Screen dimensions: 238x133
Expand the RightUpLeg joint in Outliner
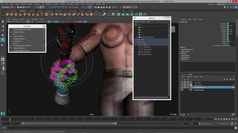tap(140, 49)
